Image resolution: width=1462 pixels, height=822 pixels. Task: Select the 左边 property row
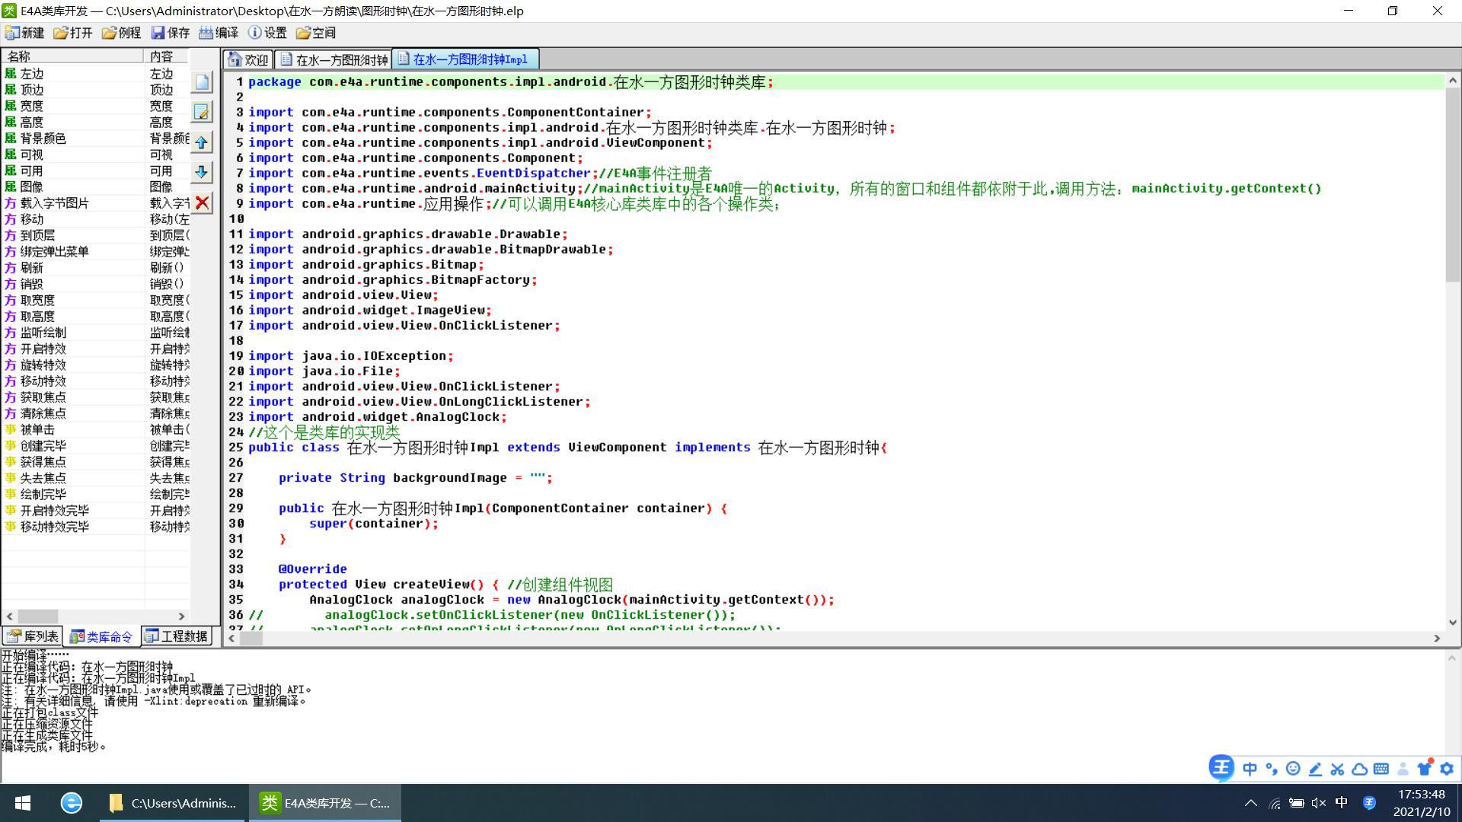click(x=95, y=74)
